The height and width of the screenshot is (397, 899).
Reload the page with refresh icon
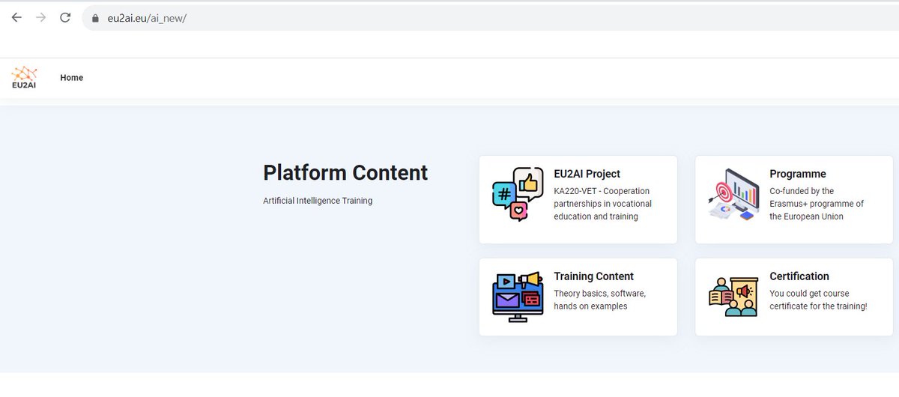[65, 17]
